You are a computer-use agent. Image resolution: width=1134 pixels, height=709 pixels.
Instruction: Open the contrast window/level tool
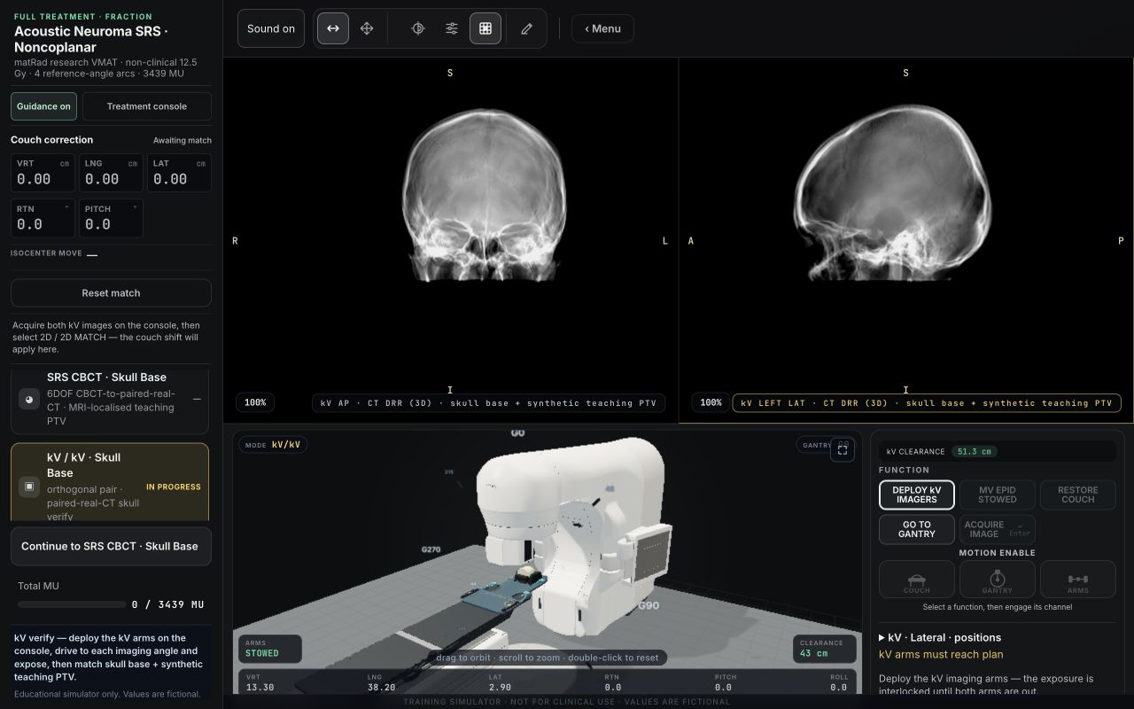[x=418, y=28]
